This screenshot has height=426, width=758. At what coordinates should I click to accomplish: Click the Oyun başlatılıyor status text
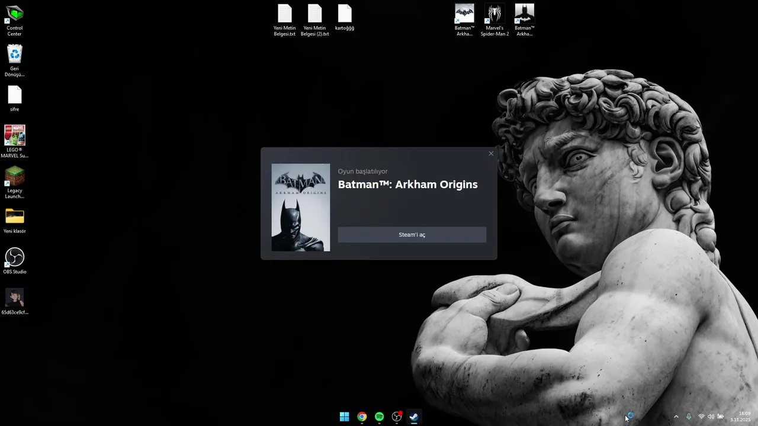point(362,172)
